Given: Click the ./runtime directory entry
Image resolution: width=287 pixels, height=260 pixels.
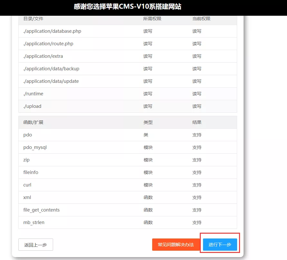Looking at the screenshot, I should tap(33, 94).
